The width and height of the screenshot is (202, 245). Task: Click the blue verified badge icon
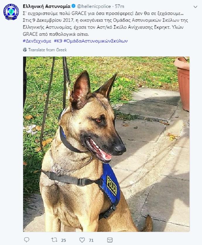[x=73, y=6]
